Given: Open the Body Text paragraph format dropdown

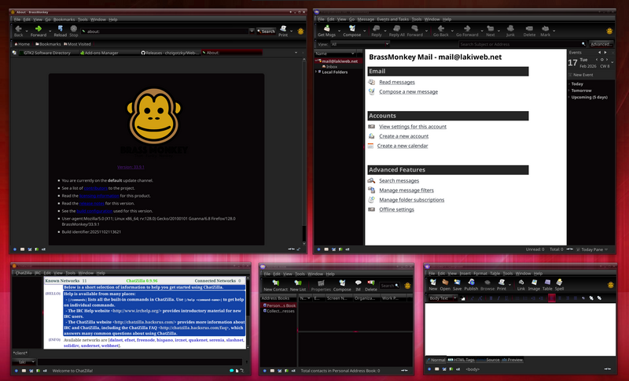Looking at the screenshot, I should [443, 298].
